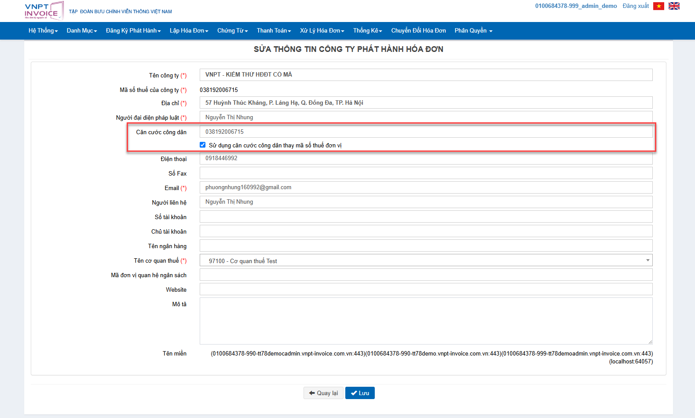Click the tax code value 038192006715 text
The width and height of the screenshot is (695, 418).
[219, 90]
